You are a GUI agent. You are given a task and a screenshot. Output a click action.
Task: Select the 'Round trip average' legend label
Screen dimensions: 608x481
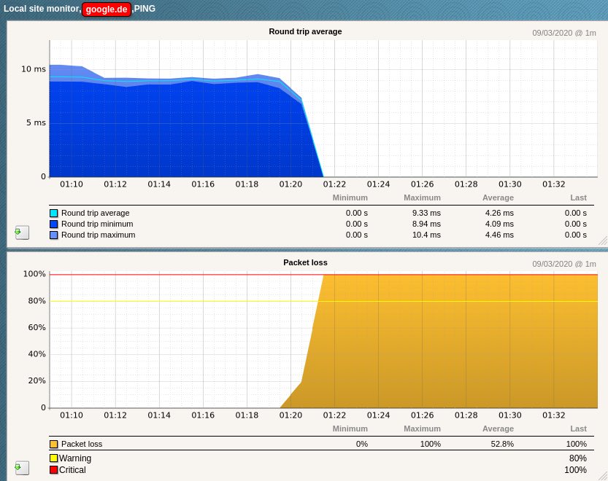pyautogui.click(x=96, y=213)
